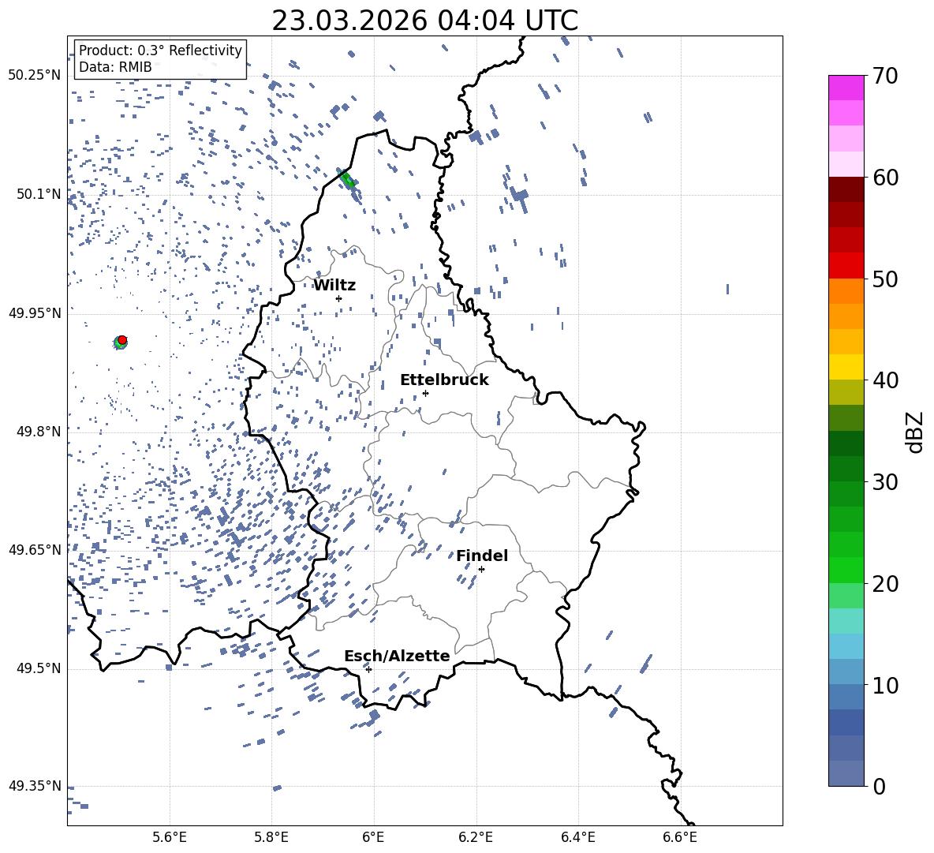Viewport: 934px width, 853px height.
Task: Click the yellow colorbar swatch above 40
Action: click(846, 367)
